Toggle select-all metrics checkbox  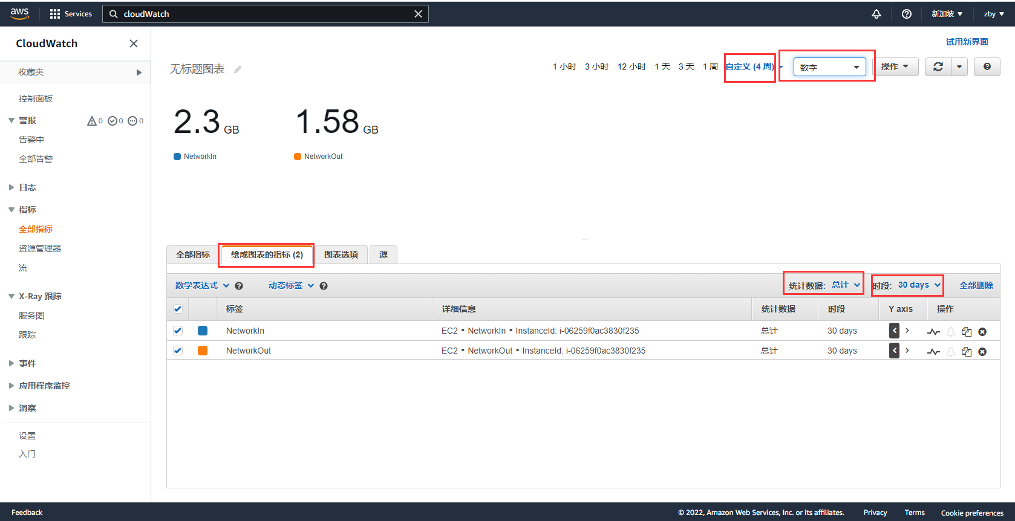[x=178, y=309]
